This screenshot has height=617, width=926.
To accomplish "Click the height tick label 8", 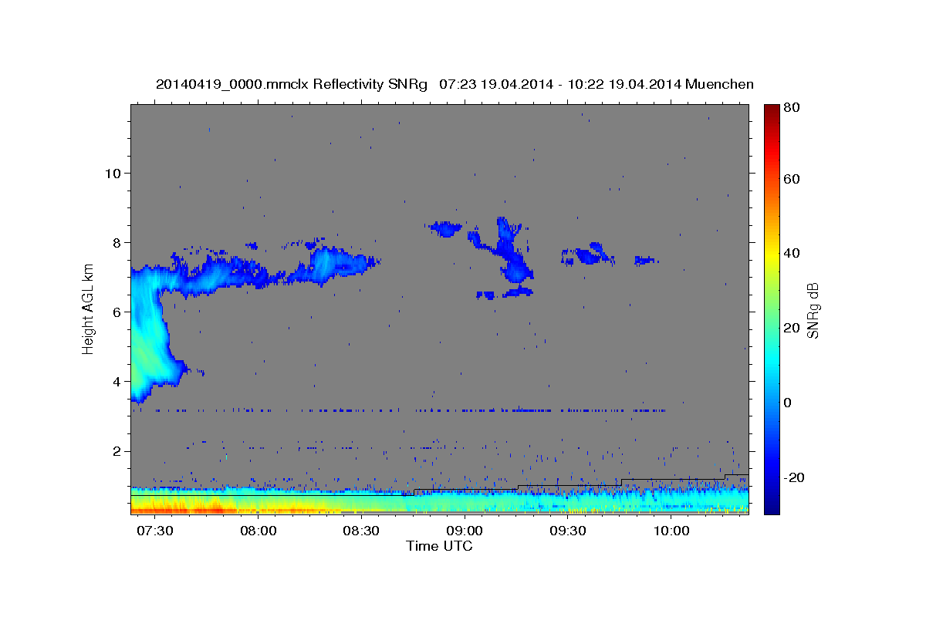I will coord(116,242).
